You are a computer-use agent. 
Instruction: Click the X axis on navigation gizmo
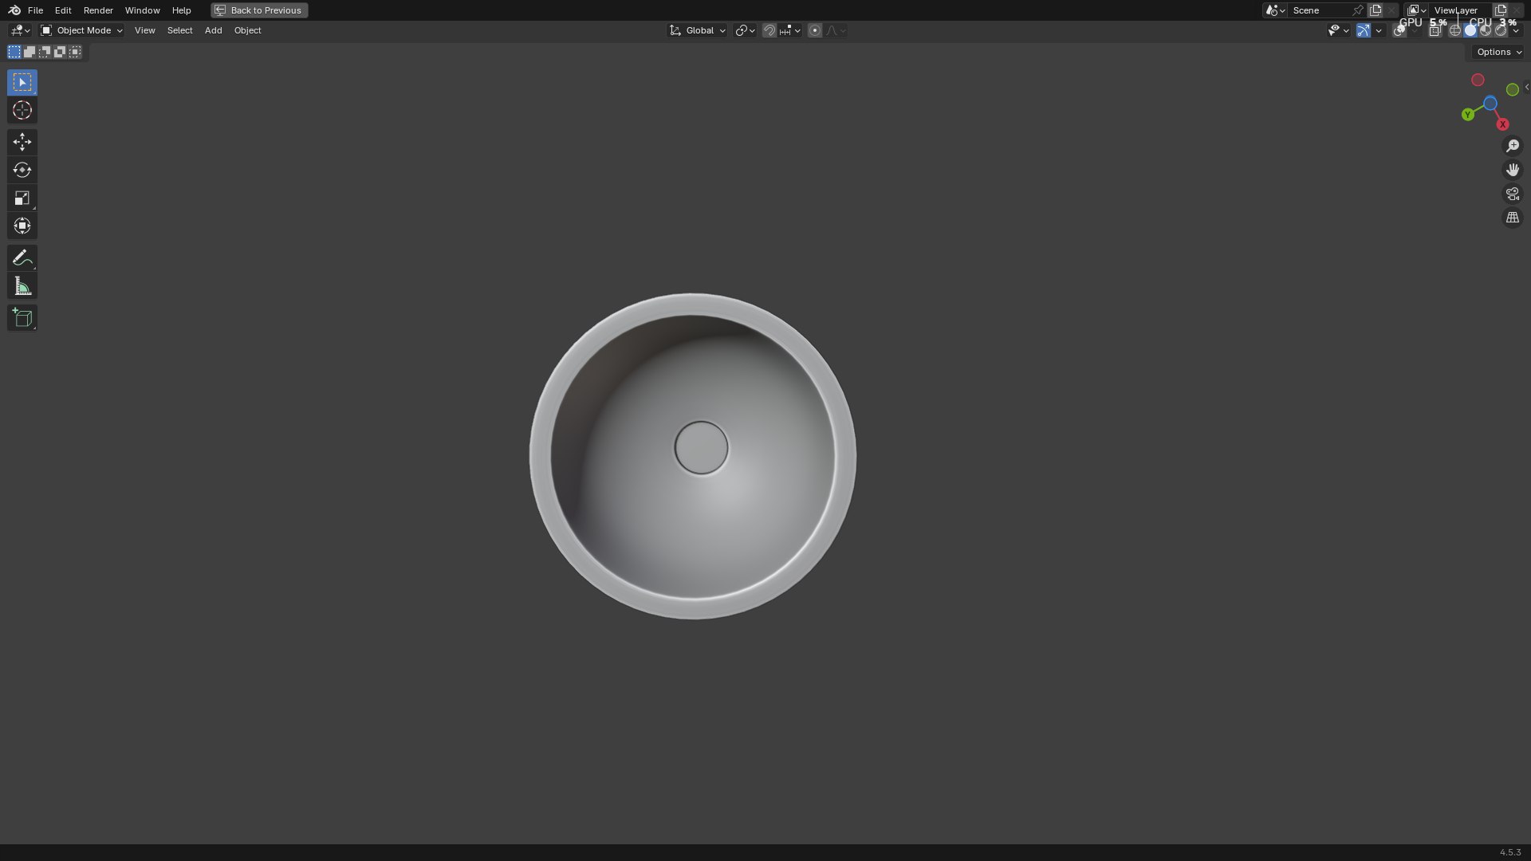(x=1502, y=124)
